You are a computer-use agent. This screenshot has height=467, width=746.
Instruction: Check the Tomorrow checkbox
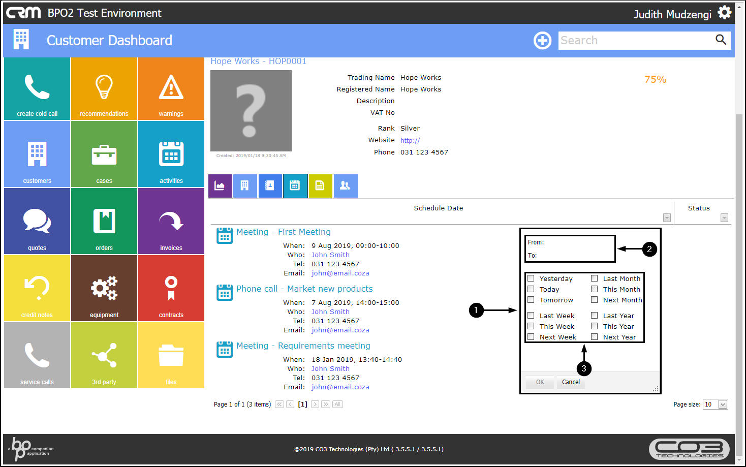click(531, 300)
